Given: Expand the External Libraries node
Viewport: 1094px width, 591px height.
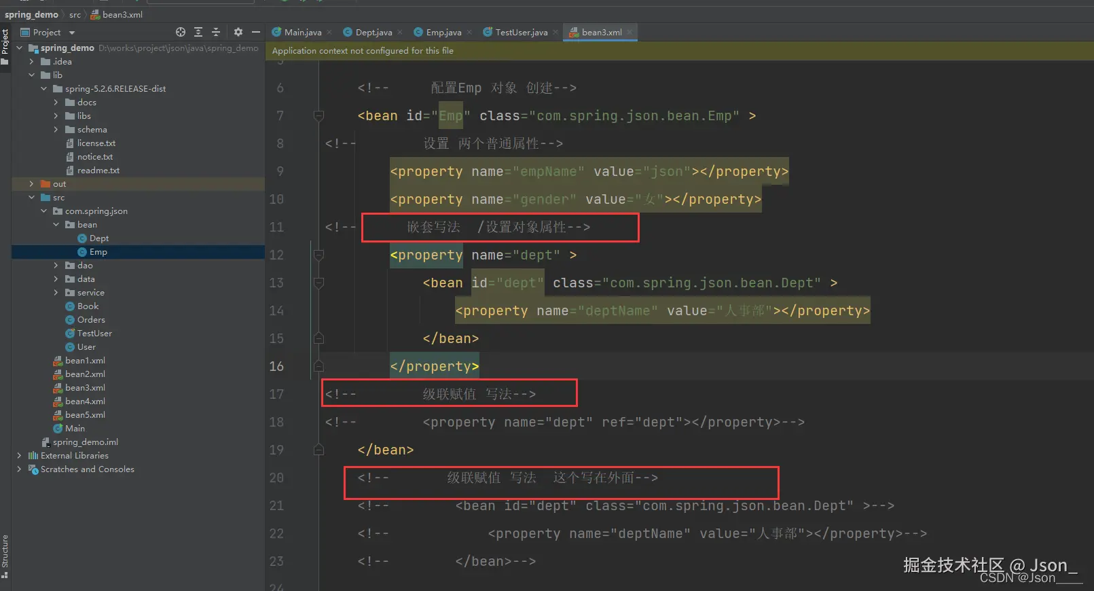Looking at the screenshot, I should point(19,456).
